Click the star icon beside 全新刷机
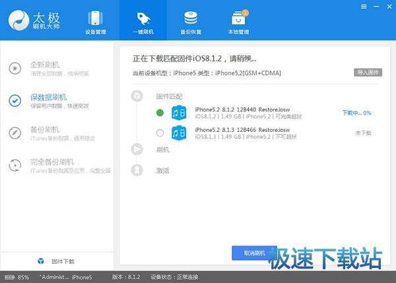This screenshot has height=283, width=396. pyautogui.click(x=15, y=68)
